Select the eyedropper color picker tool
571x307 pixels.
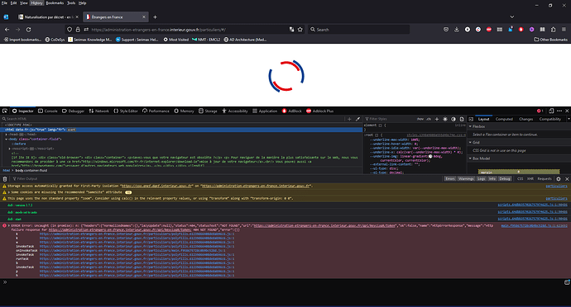point(358,119)
